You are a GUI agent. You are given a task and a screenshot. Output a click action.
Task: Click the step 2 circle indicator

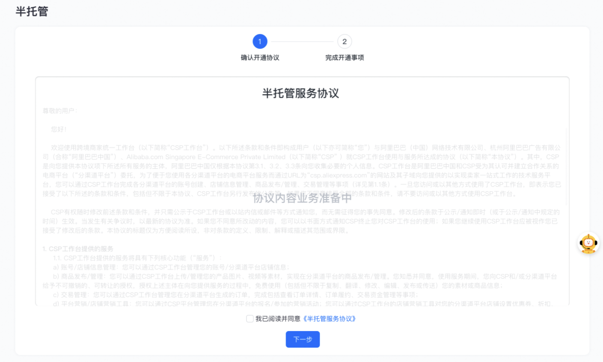pos(344,42)
